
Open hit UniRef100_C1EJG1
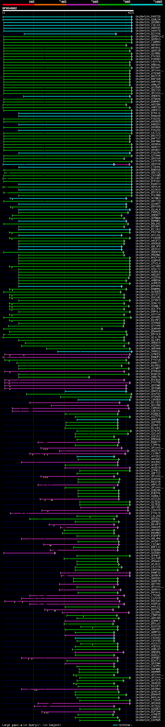tap(148, 25)
